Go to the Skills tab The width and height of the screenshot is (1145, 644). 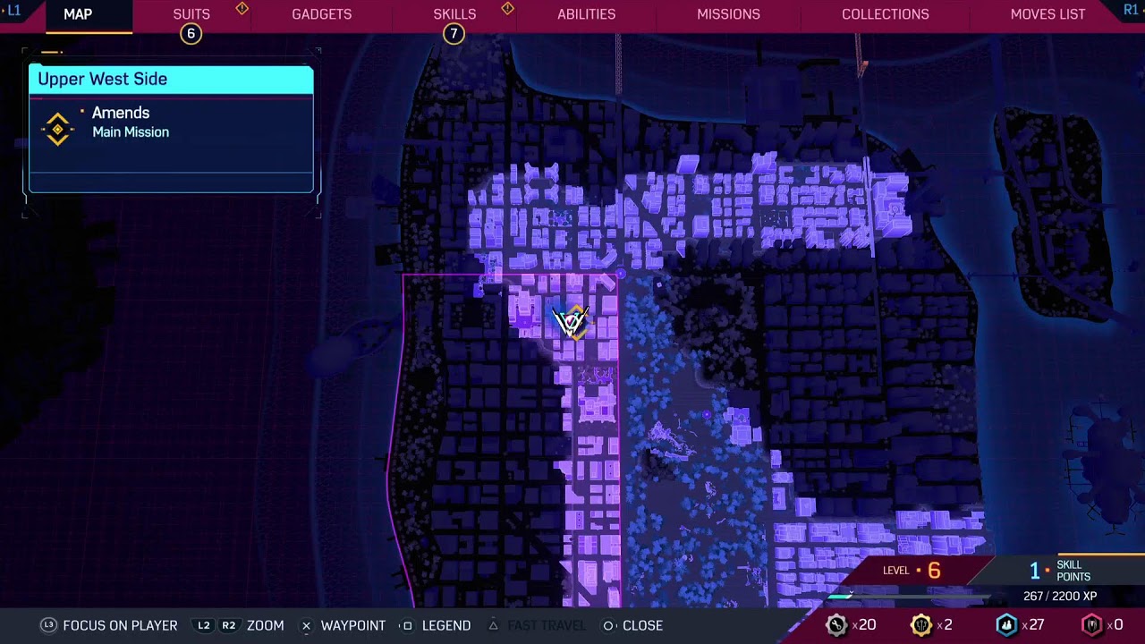[454, 14]
